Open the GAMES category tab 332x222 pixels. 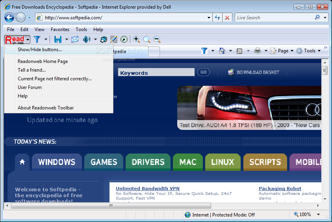coord(104,162)
